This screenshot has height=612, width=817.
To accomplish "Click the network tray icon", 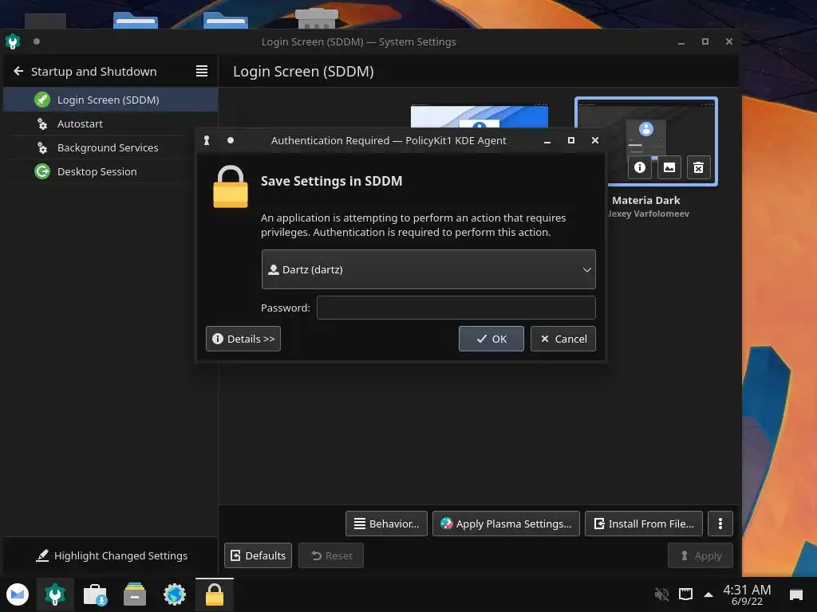I will [685, 594].
